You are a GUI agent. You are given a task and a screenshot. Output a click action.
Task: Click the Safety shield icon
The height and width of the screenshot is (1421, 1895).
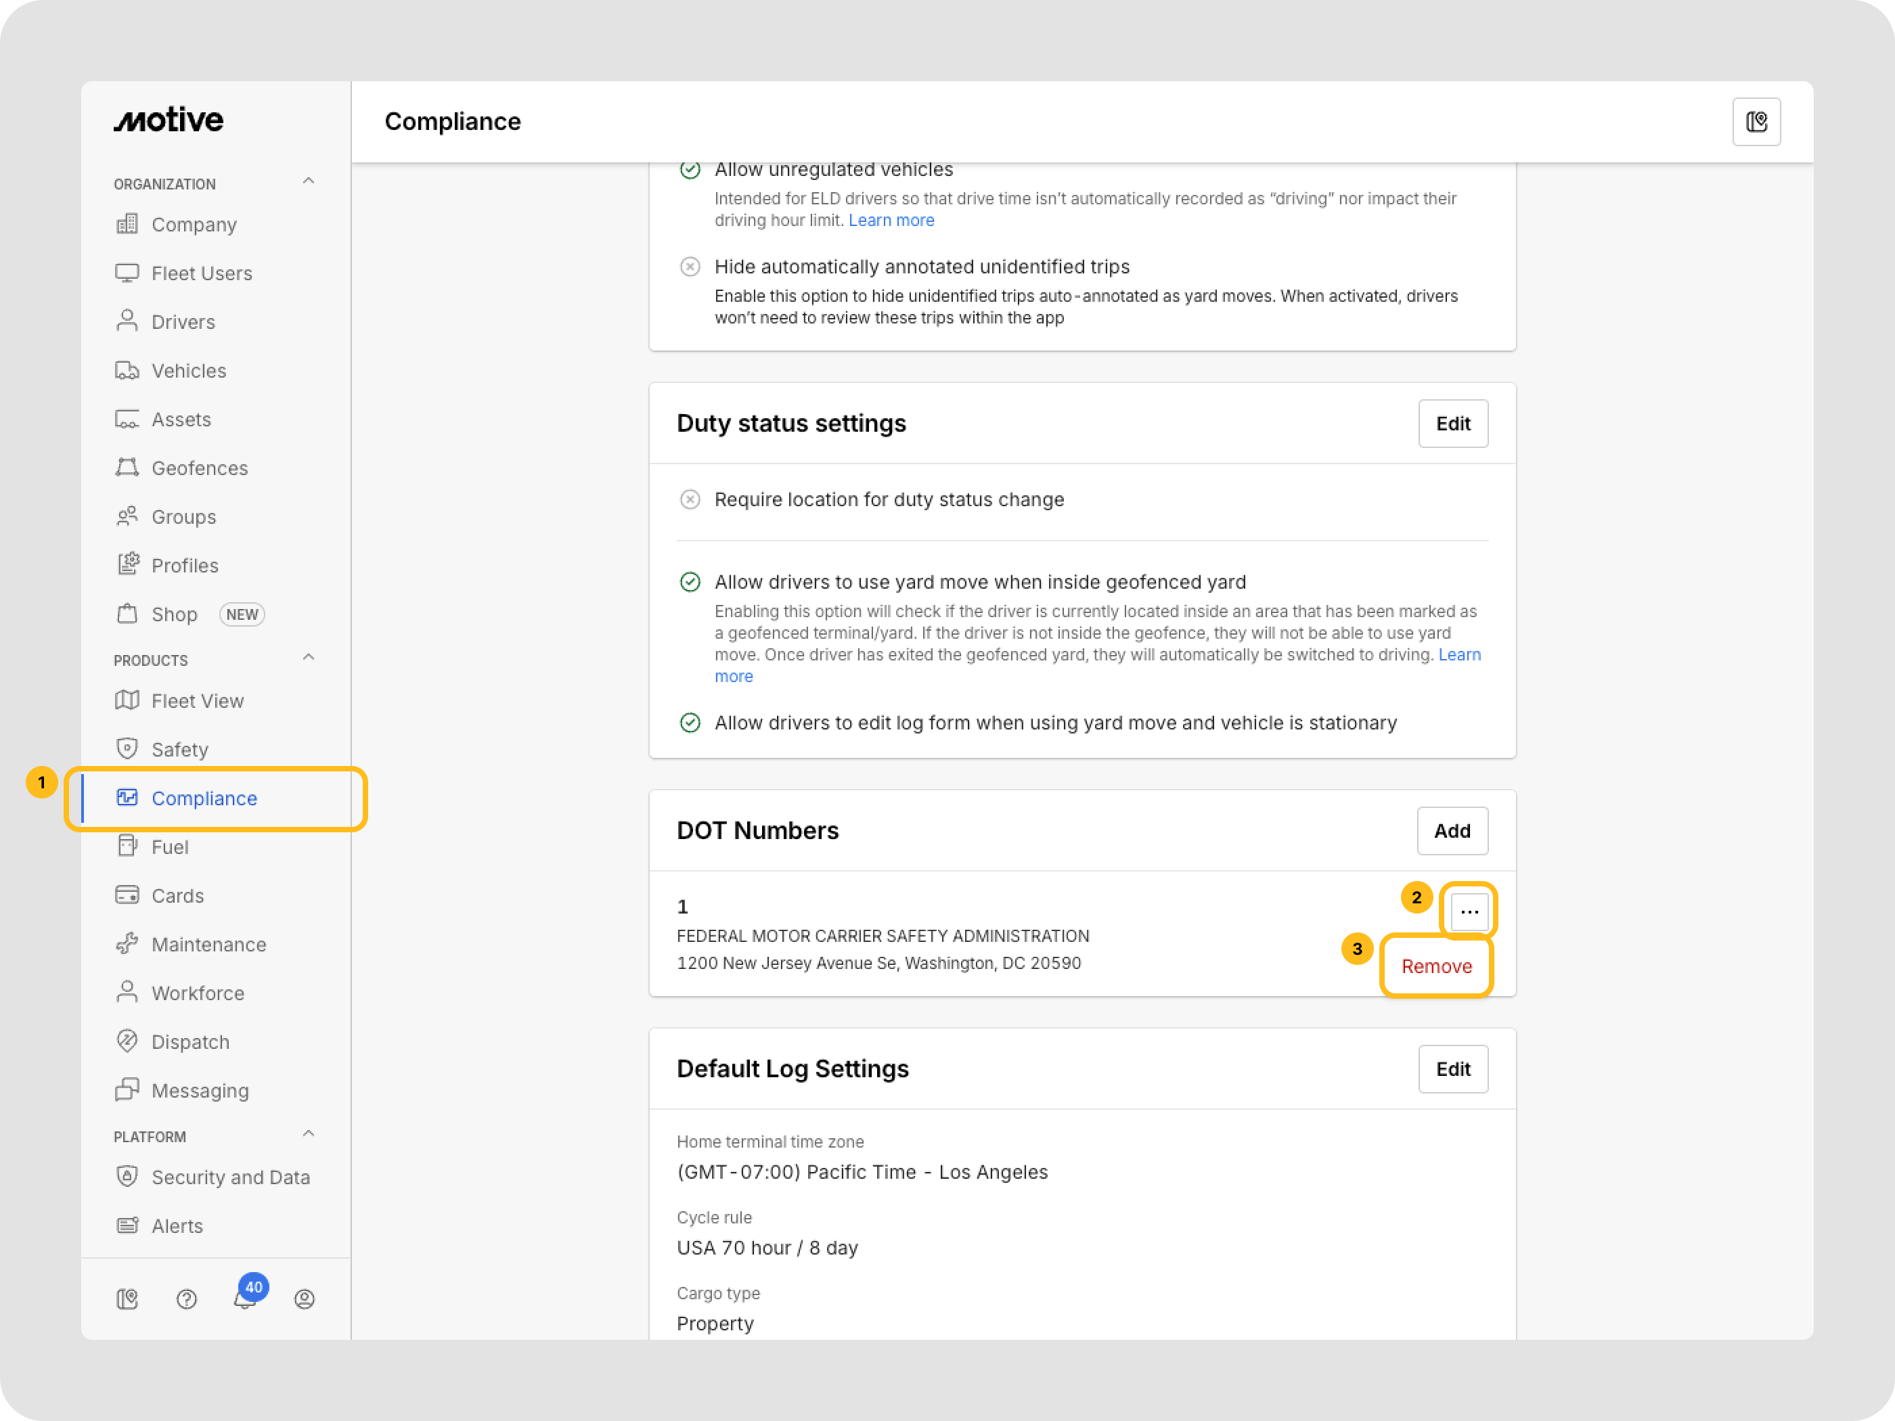click(127, 748)
